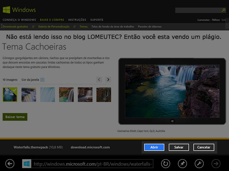
Task: Click the refresh page icon
Action: point(166,164)
